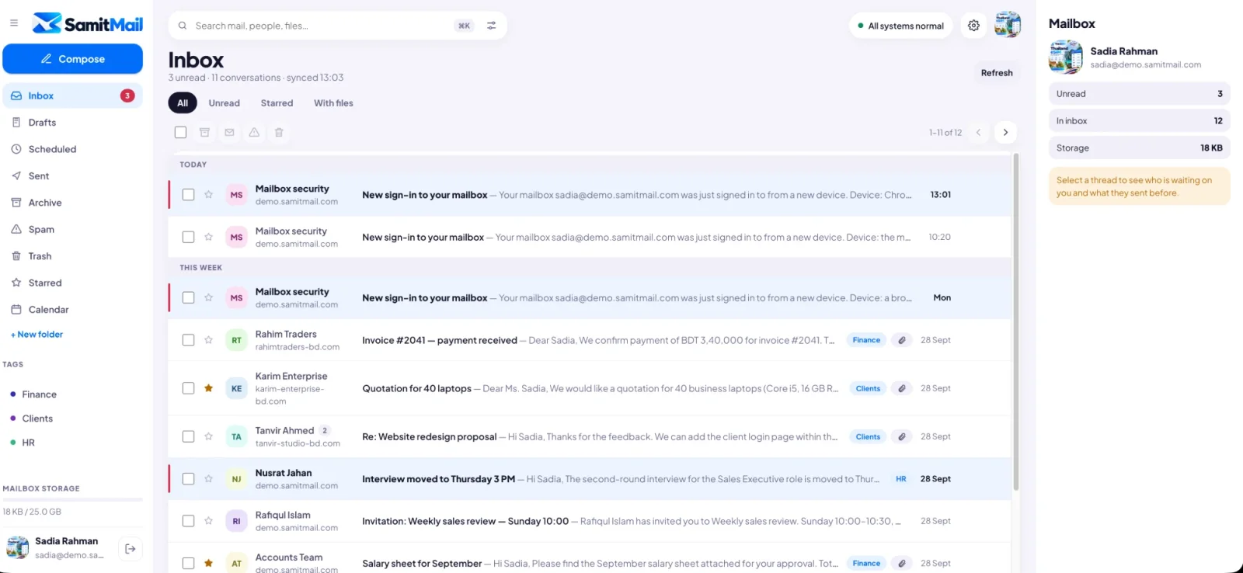Click the Clients tag on Tanvir Ahmed's email
1243x573 pixels.
click(x=868, y=436)
